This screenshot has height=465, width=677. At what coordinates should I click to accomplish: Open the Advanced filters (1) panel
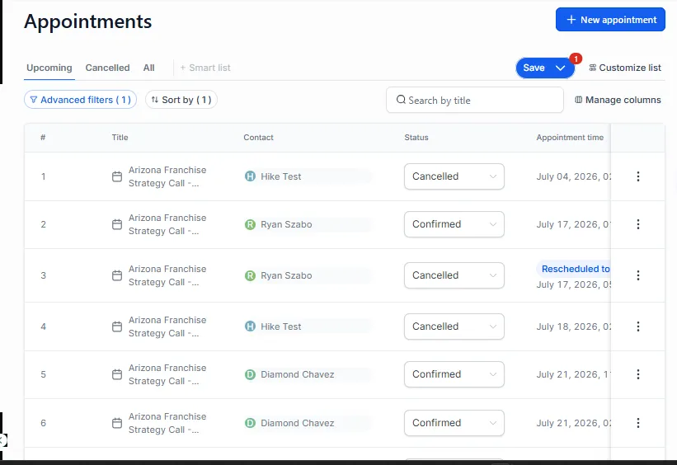click(x=80, y=100)
